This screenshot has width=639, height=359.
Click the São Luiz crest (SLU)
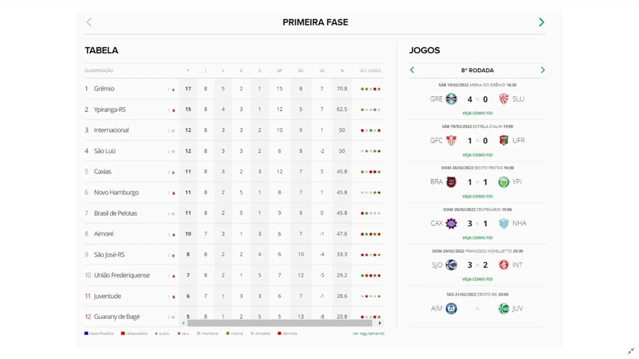click(504, 99)
